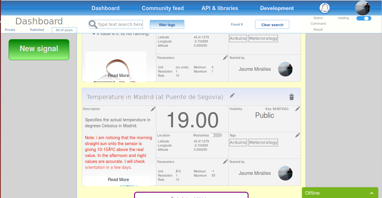This screenshot has height=198, width=382.
Task: Edit the Temperature in Madrid signal title
Action: pos(232,95)
